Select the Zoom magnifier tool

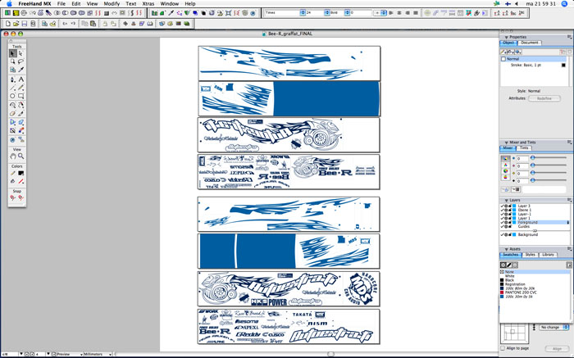[x=20, y=156]
